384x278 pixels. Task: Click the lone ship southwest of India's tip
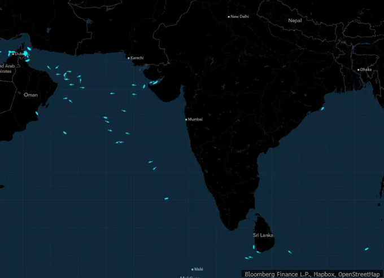tap(166, 198)
